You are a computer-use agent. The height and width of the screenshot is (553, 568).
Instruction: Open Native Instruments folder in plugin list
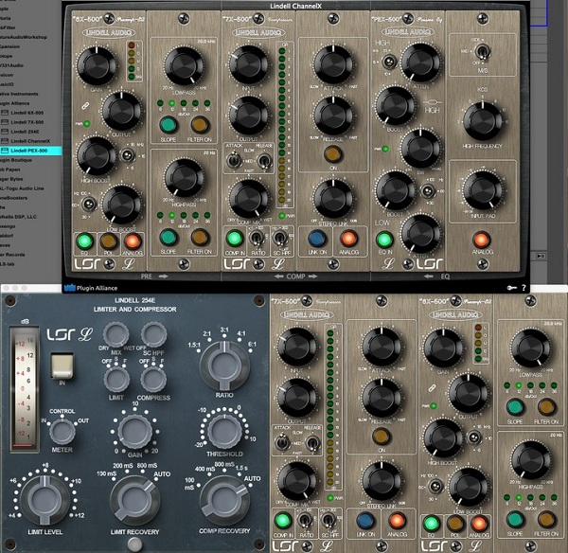pyautogui.click(x=19, y=94)
